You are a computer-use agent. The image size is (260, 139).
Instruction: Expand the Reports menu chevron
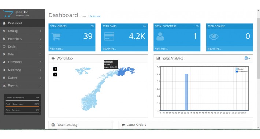41,86
